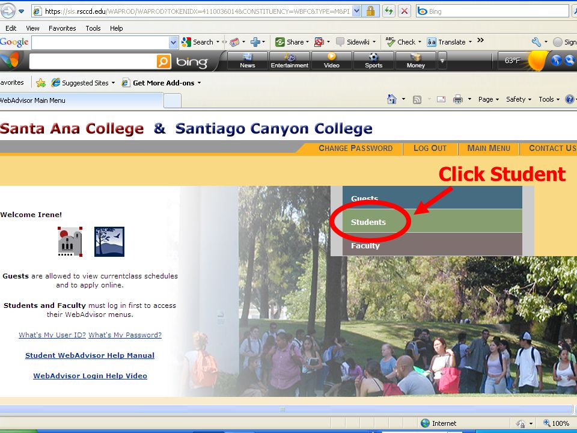Expand the Safety dropdown menu
577x433 pixels.
click(x=519, y=99)
